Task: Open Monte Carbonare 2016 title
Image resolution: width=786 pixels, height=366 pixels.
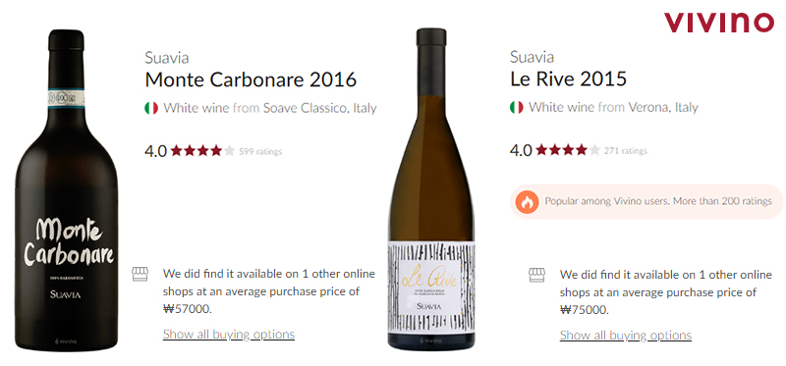Action: click(251, 79)
